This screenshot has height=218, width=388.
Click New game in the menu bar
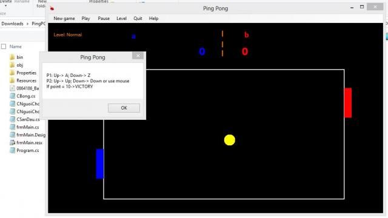[64, 19]
